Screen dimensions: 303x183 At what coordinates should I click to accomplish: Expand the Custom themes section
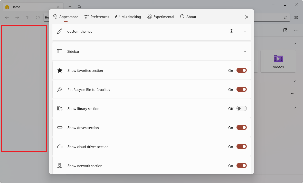[245, 31]
